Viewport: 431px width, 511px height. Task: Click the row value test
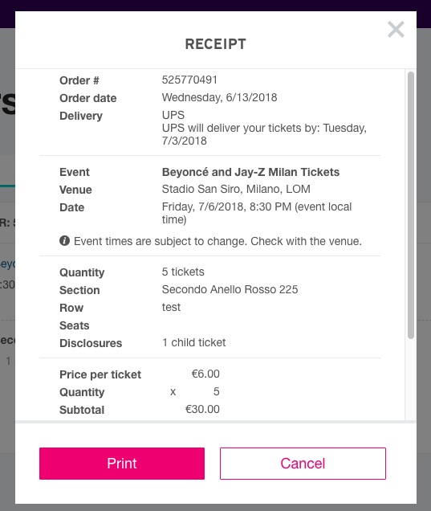[171, 307]
